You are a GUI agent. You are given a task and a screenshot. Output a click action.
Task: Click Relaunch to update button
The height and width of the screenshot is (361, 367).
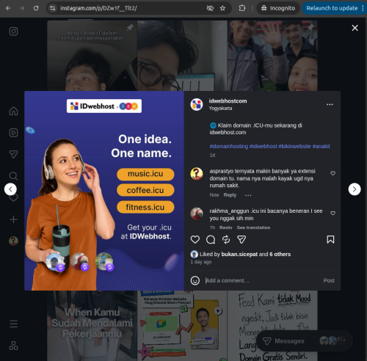(x=332, y=8)
